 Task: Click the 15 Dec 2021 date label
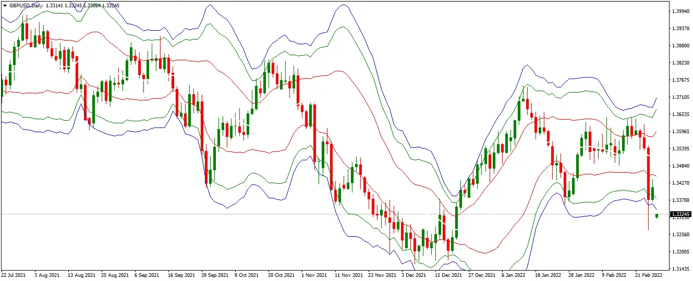tap(448, 275)
